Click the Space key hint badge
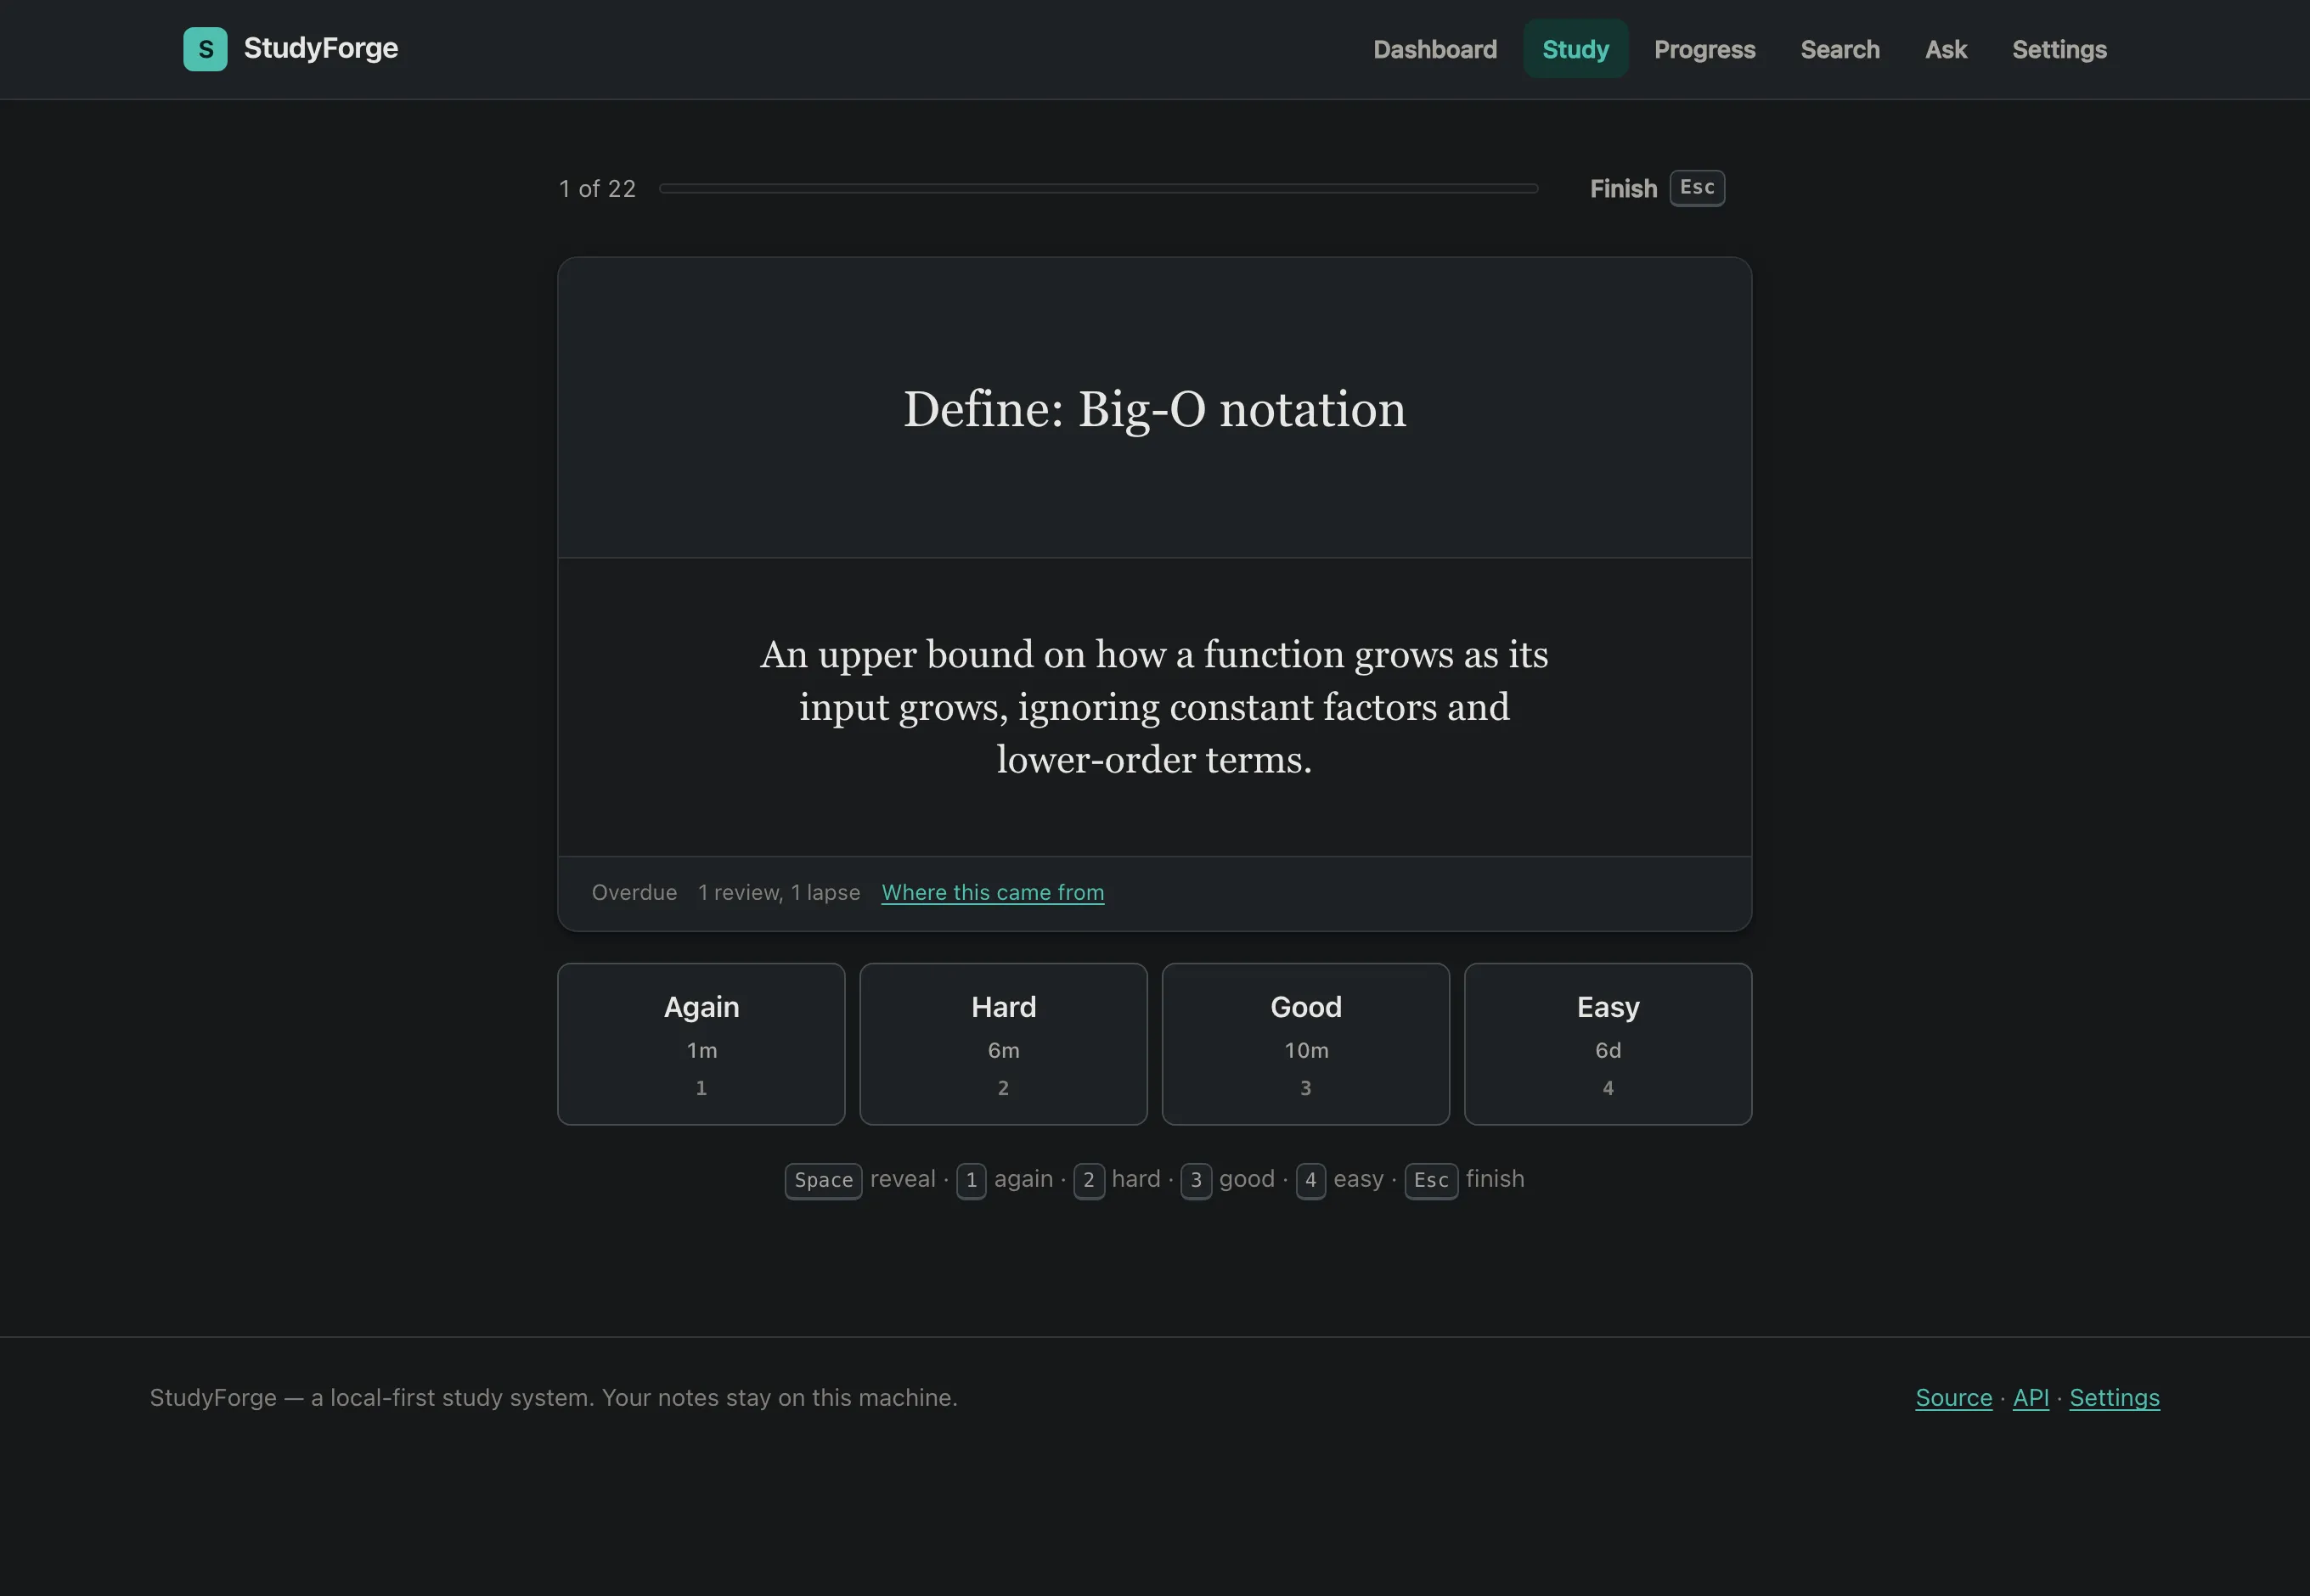Screen dimensions: 2310x1596 point(823,1180)
